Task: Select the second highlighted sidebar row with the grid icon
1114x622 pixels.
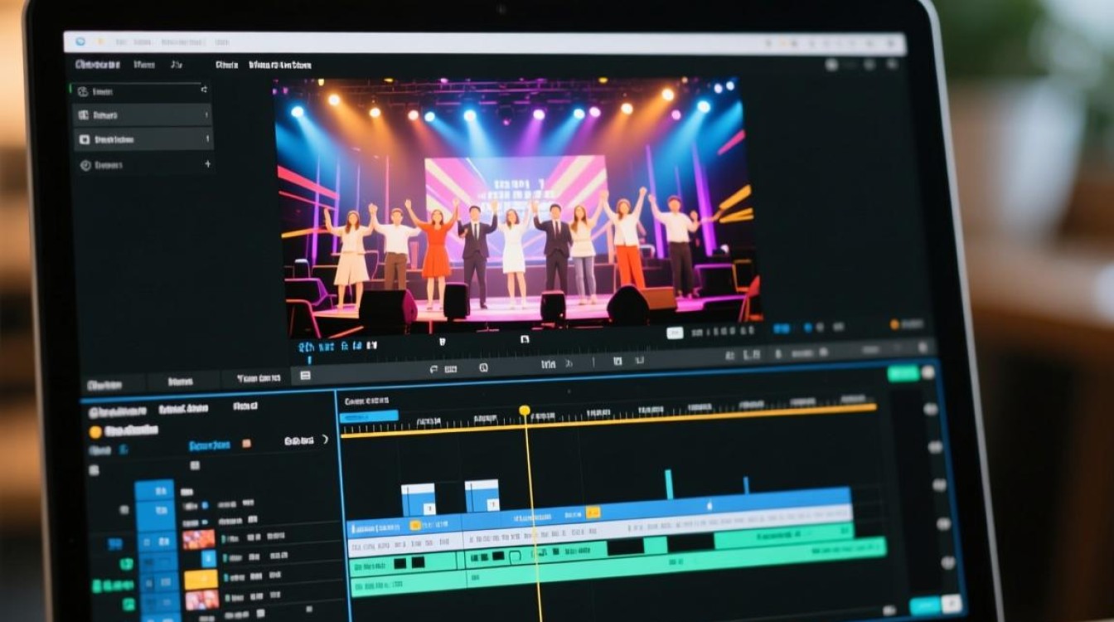Action: (143, 115)
